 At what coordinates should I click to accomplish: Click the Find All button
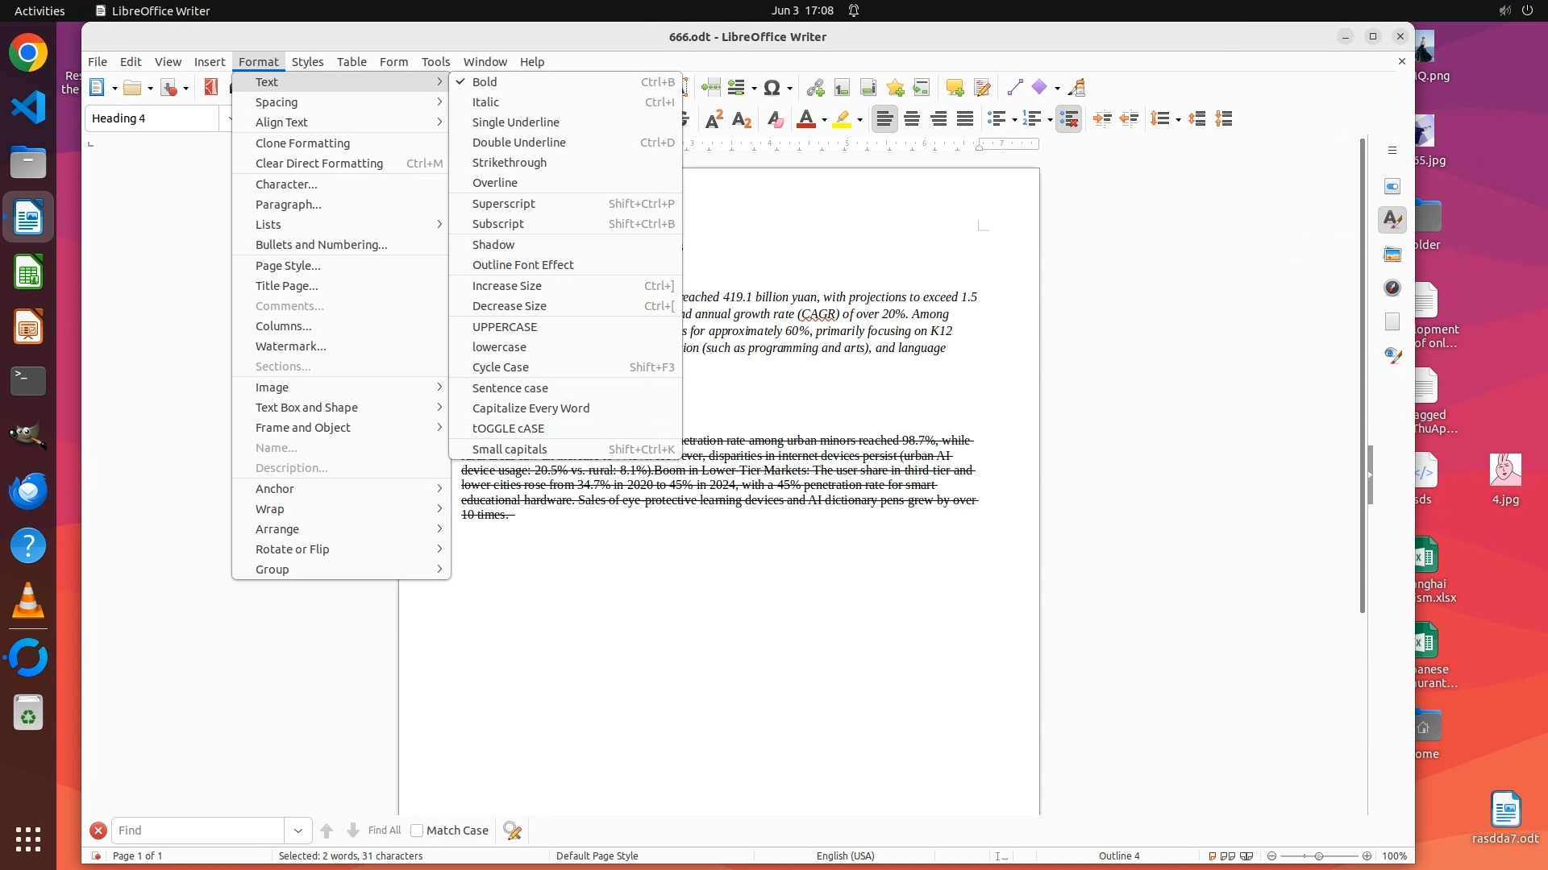(x=384, y=831)
